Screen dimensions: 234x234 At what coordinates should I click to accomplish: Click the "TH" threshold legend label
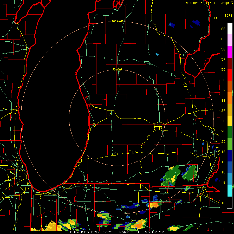pyautogui.click(x=223, y=203)
